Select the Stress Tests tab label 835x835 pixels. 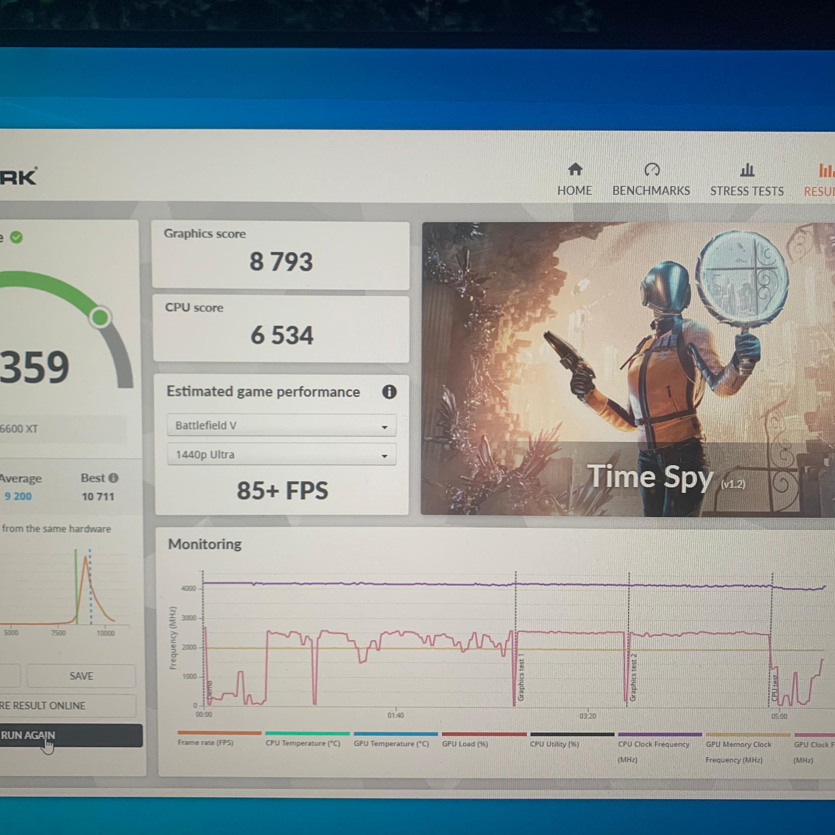747,191
